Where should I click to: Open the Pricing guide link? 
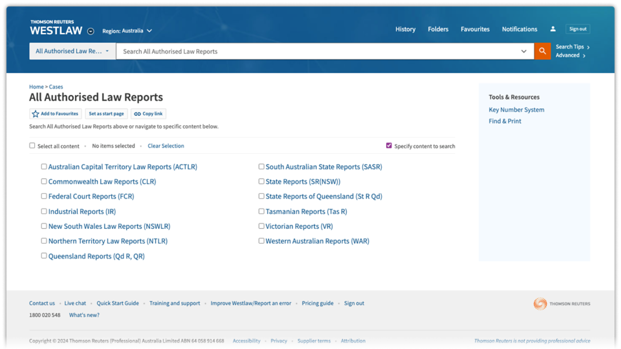318,303
